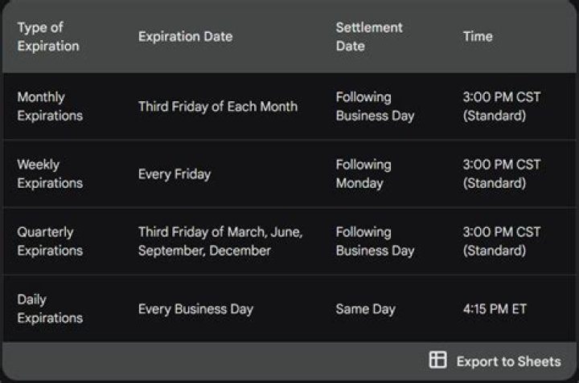Click Quarterly row's Following Business Day cell
Viewport: 579px width, 383px height.
(375, 242)
